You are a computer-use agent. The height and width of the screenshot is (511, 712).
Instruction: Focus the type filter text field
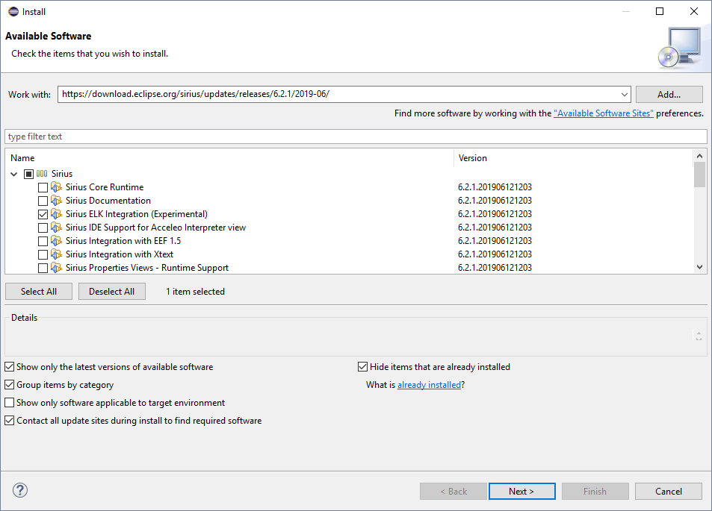tap(356, 137)
